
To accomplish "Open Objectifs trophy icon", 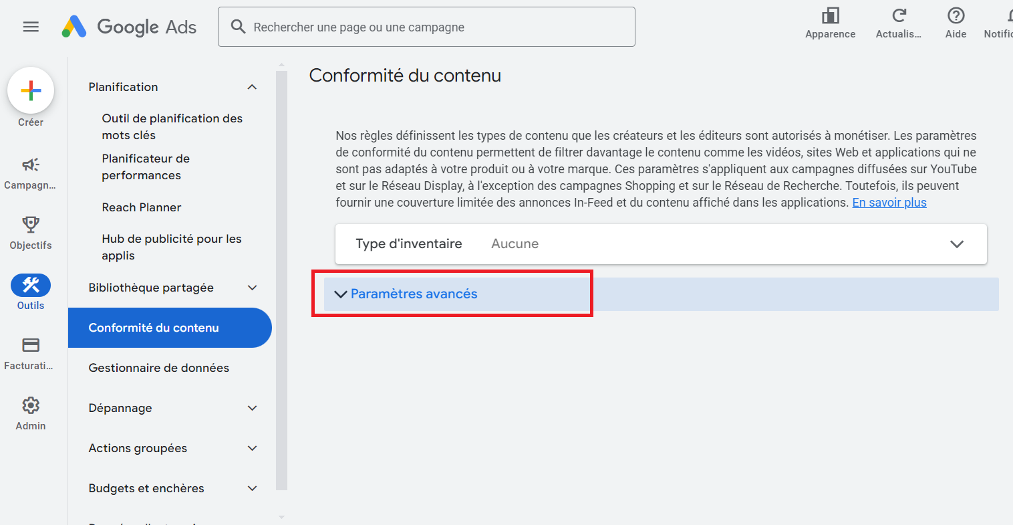I will [x=31, y=225].
